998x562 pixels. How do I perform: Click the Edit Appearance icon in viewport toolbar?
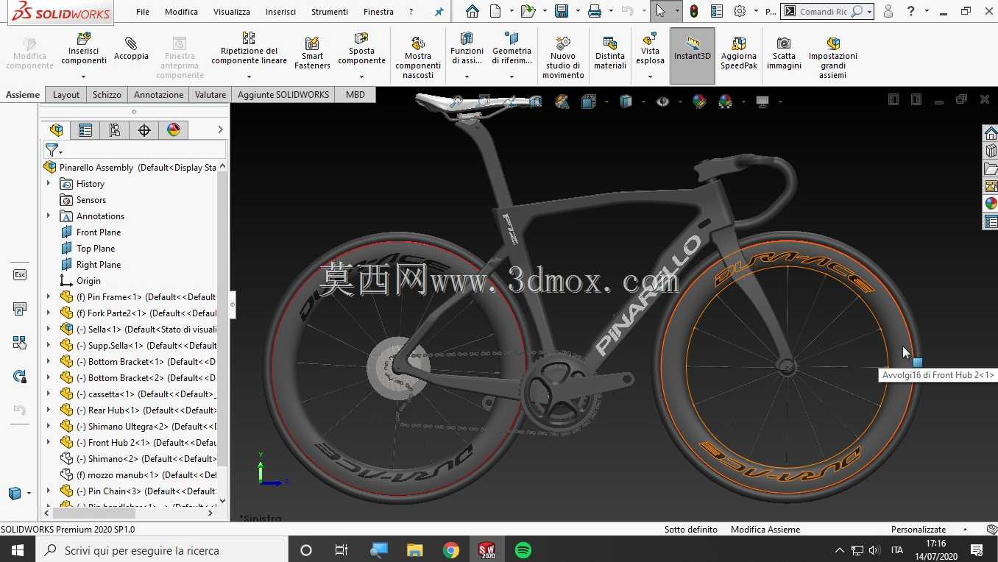[x=699, y=102]
